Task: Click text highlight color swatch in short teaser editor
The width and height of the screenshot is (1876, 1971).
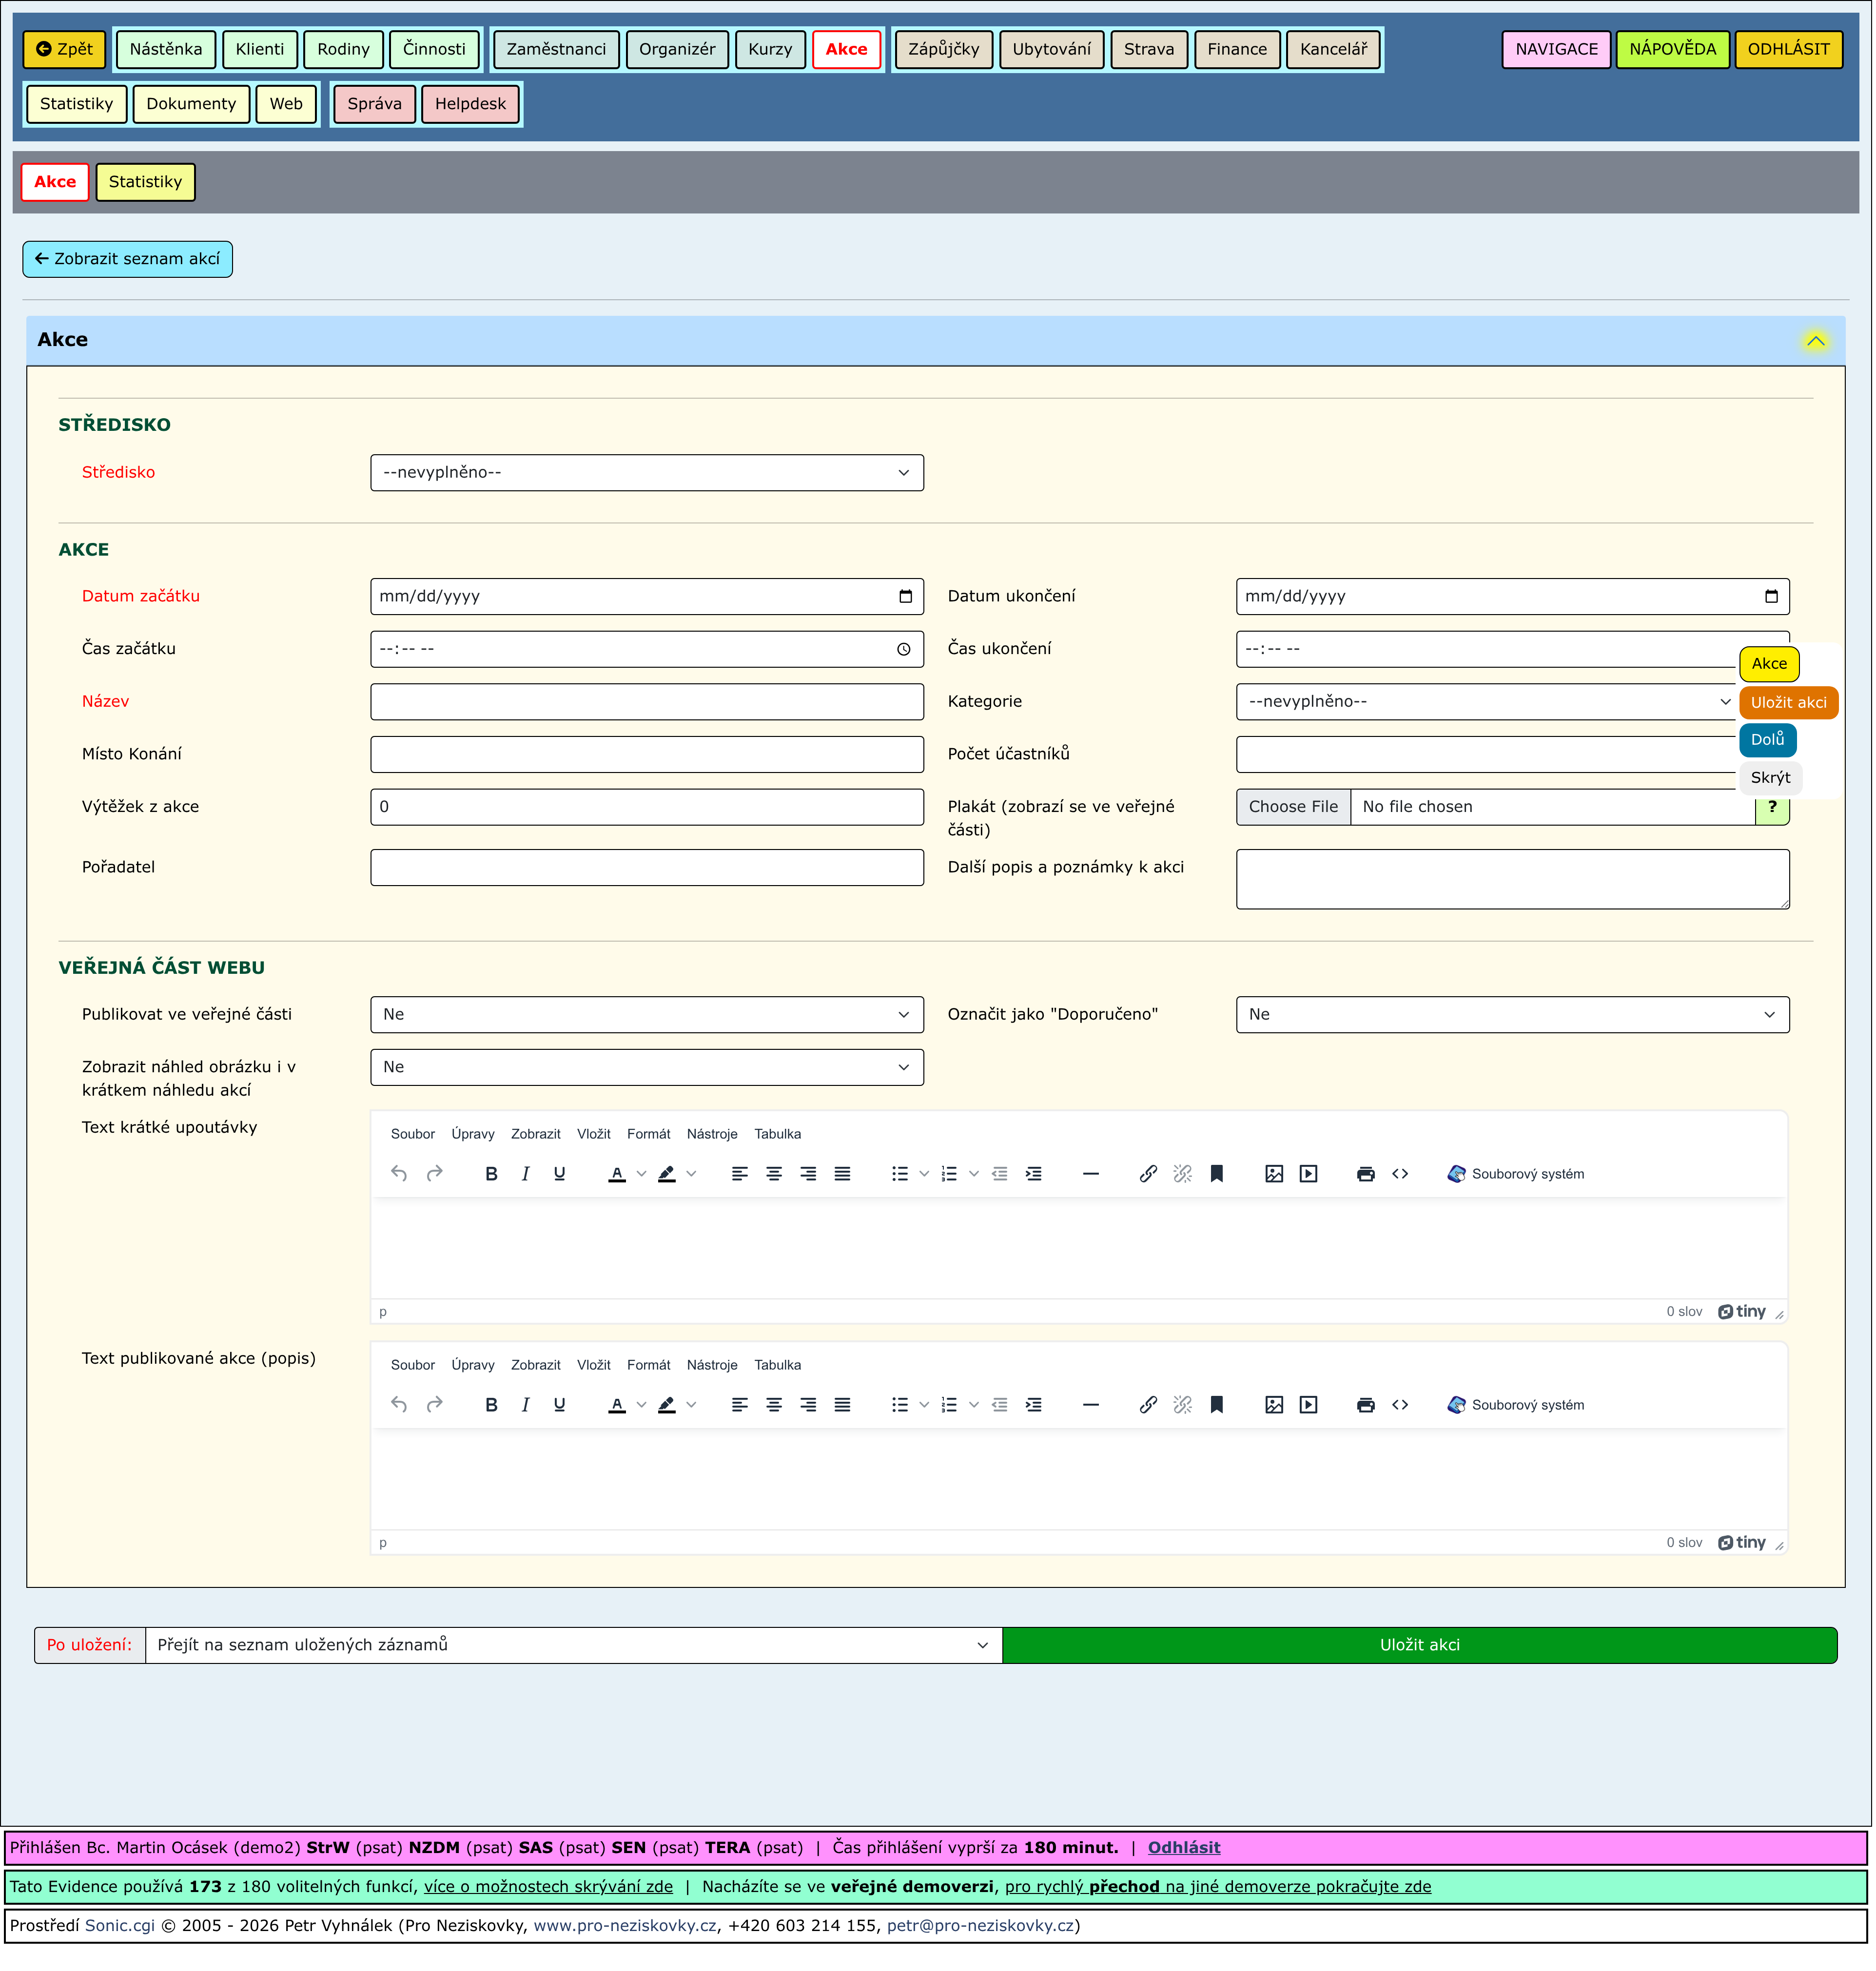Action: pos(667,1174)
